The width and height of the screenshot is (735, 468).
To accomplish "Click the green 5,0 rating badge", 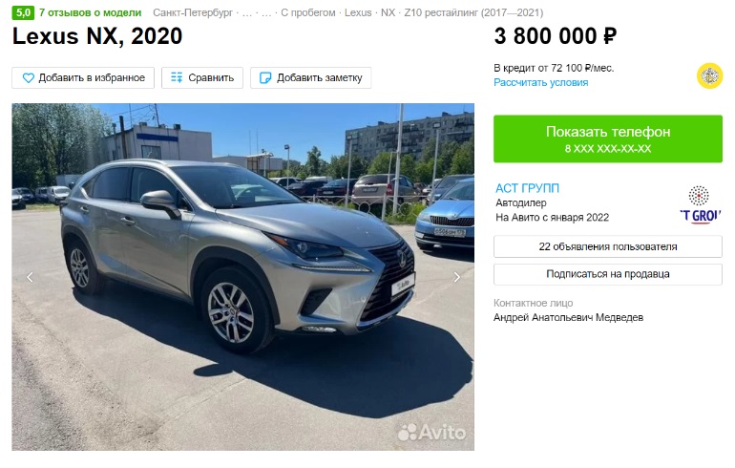I will coord(23,12).
